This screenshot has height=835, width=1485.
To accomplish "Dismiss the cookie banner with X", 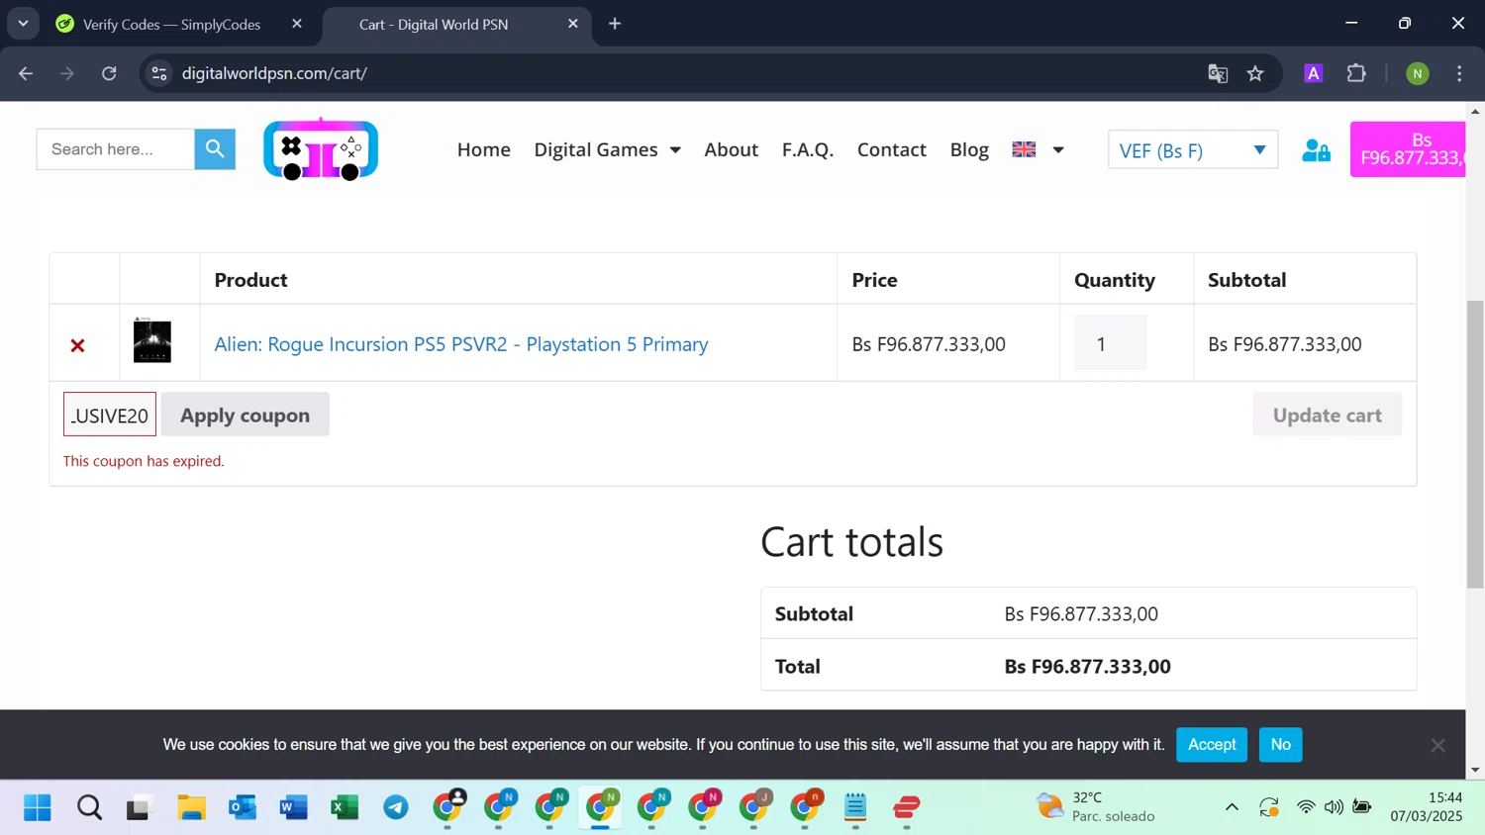I will point(1437,745).
